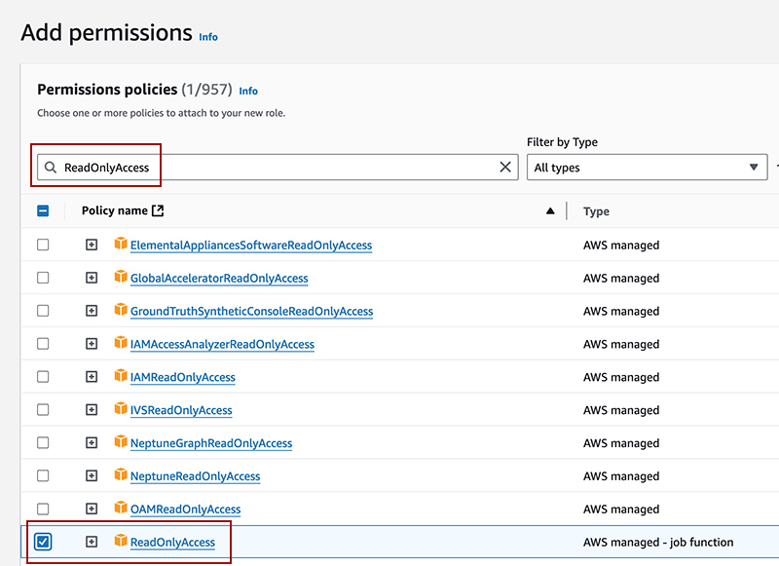Toggle the select-all checkbox in table header
Viewport: 779px width, 566px height.
pyautogui.click(x=43, y=211)
